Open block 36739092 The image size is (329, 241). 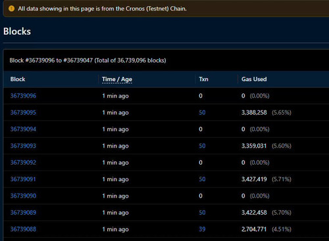pos(23,163)
